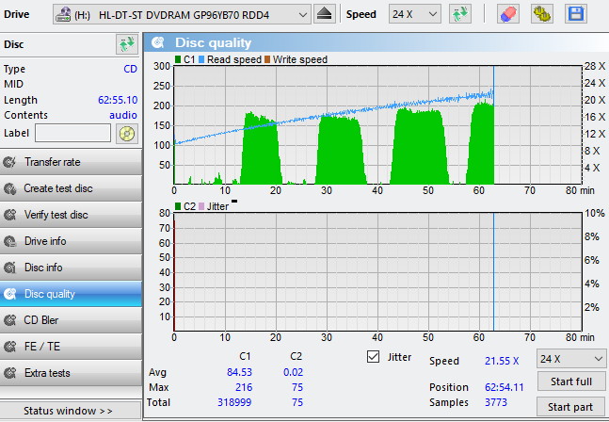Click the eraser icon in the toolbar
This screenshot has height=422, width=609.
[508, 14]
